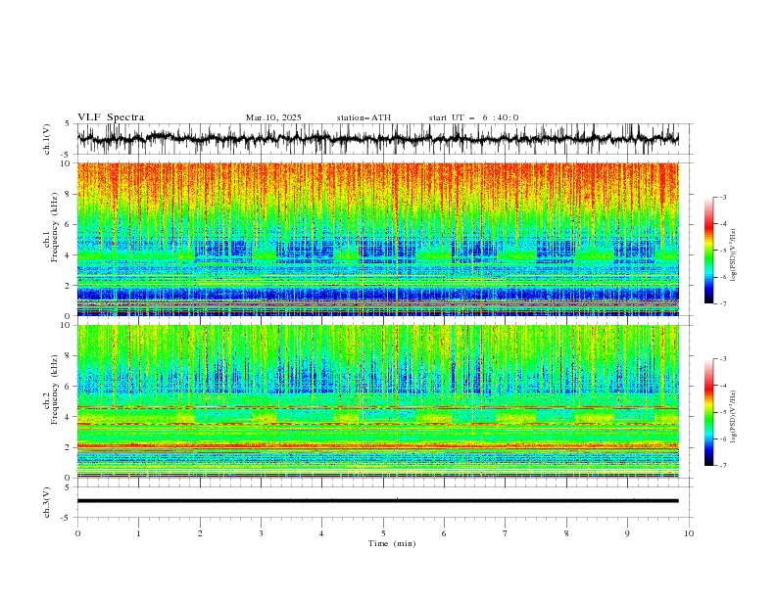Click the time axis tick label '7'

click(x=506, y=533)
